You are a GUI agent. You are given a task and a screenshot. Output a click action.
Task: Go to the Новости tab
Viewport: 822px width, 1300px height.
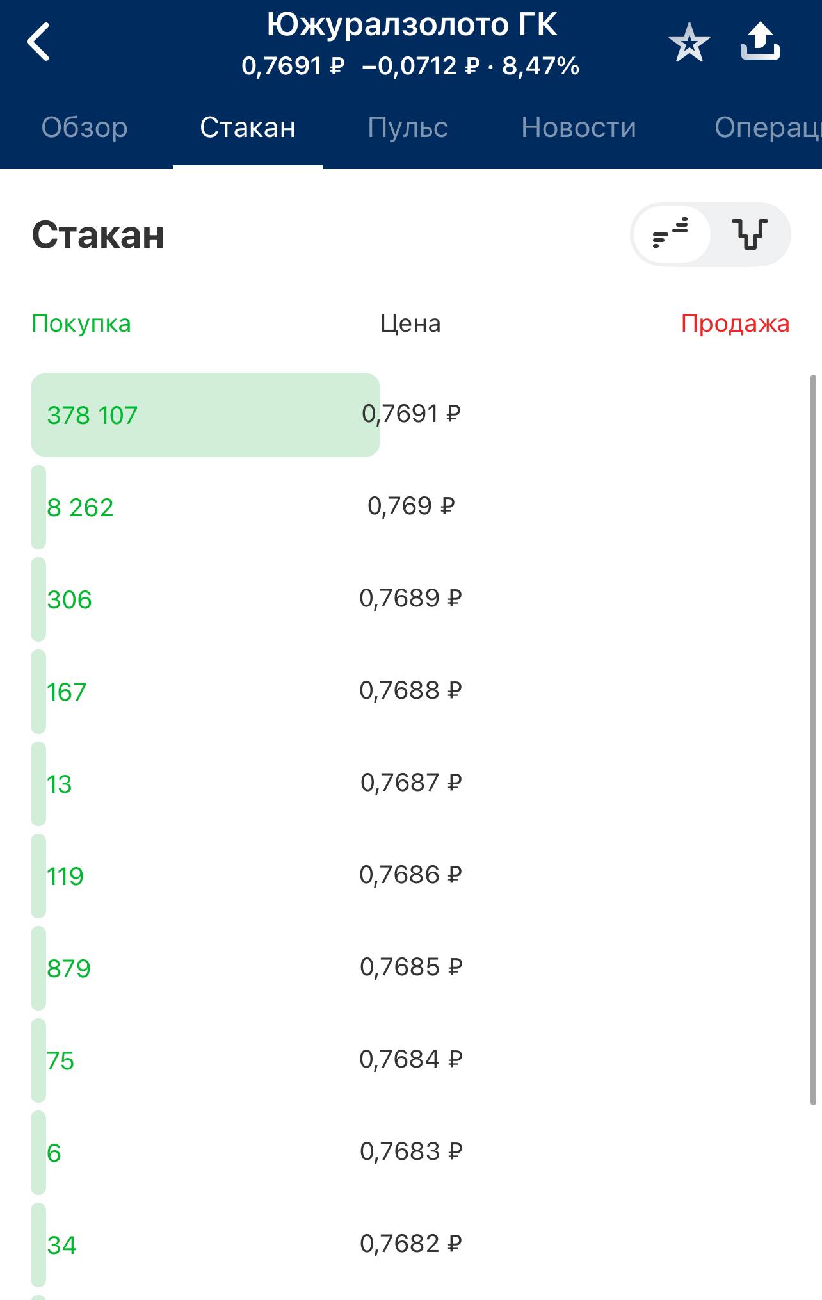coord(579,127)
